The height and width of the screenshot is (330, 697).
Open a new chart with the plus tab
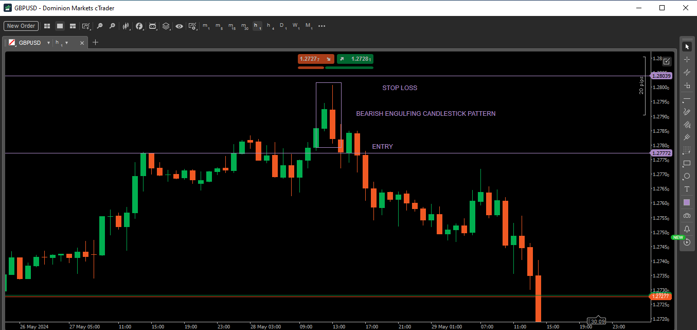click(95, 43)
